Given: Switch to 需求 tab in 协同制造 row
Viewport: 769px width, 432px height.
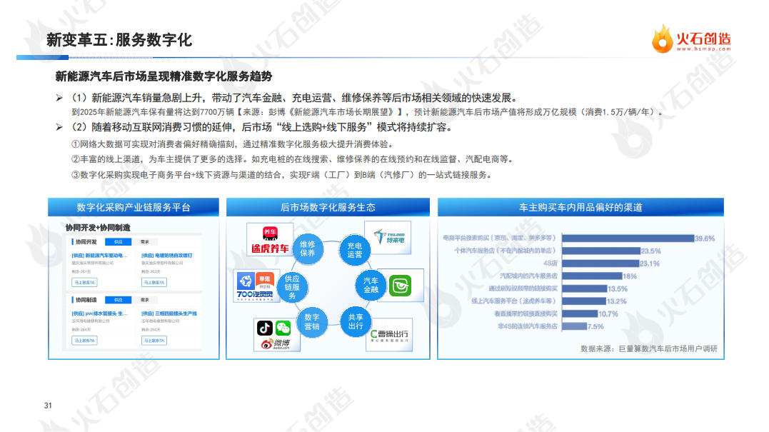Looking at the screenshot, I should (145, 300).
